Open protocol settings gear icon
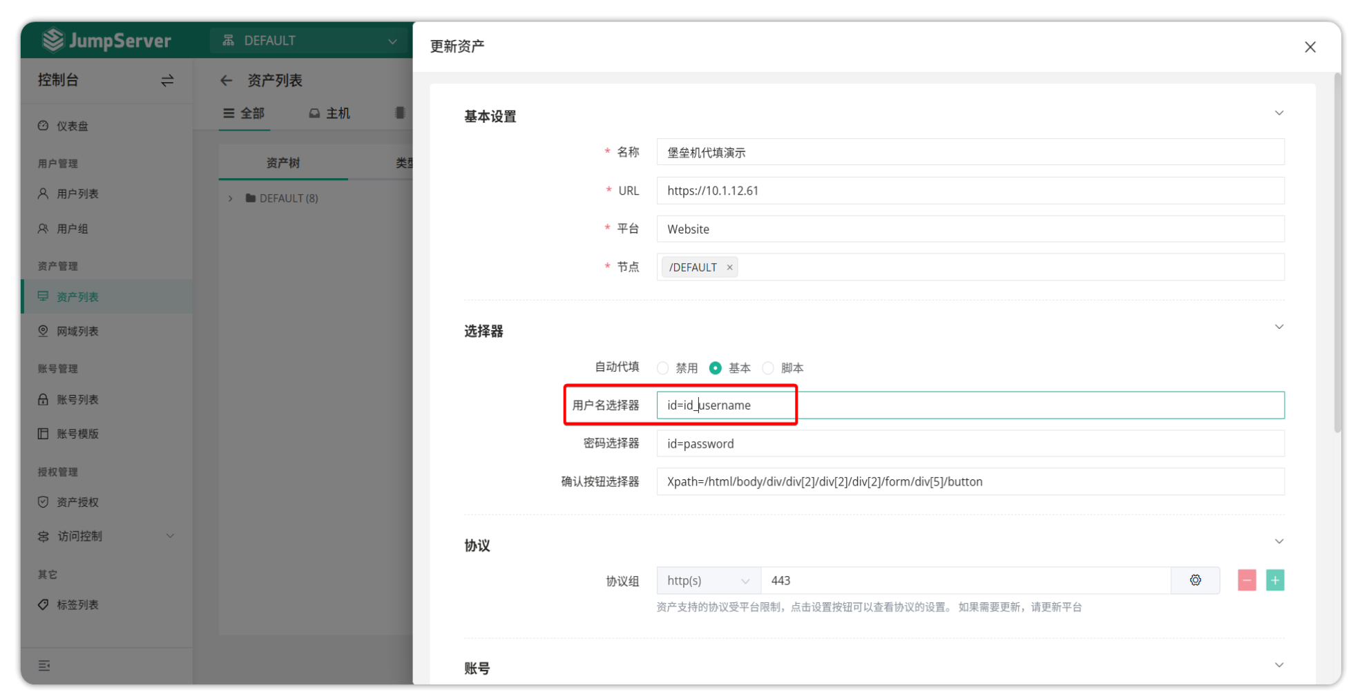1362x699 pixels. pyautogui.click(x=1196, y=581)
